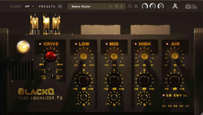The height and width of the screenshot is (115, 203).
Task: Delete the preset with the X icon
Action: tap(136, 6)
